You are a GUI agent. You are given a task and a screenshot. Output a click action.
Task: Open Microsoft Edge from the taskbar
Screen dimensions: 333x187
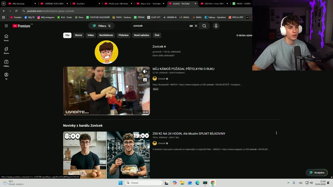(x=197, y=183)
